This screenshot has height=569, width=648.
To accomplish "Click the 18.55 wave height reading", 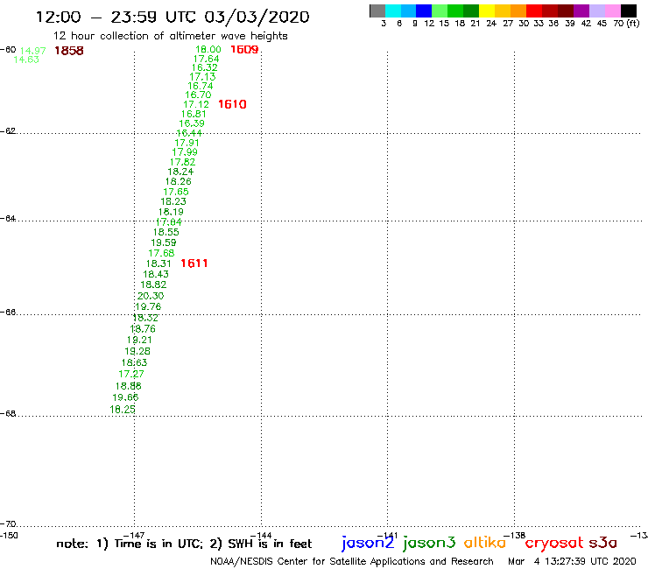I will [166, 232].
